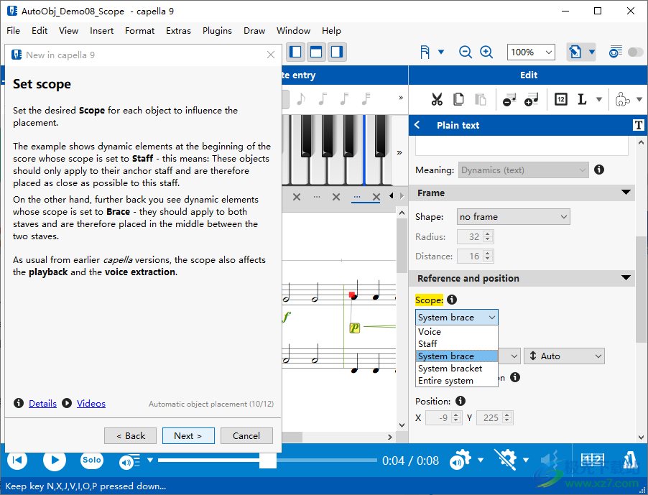The height and width of the screenshot is (495, 648).
Task: Click the Copy icon in the Edit panel
Action: (460, 99)
